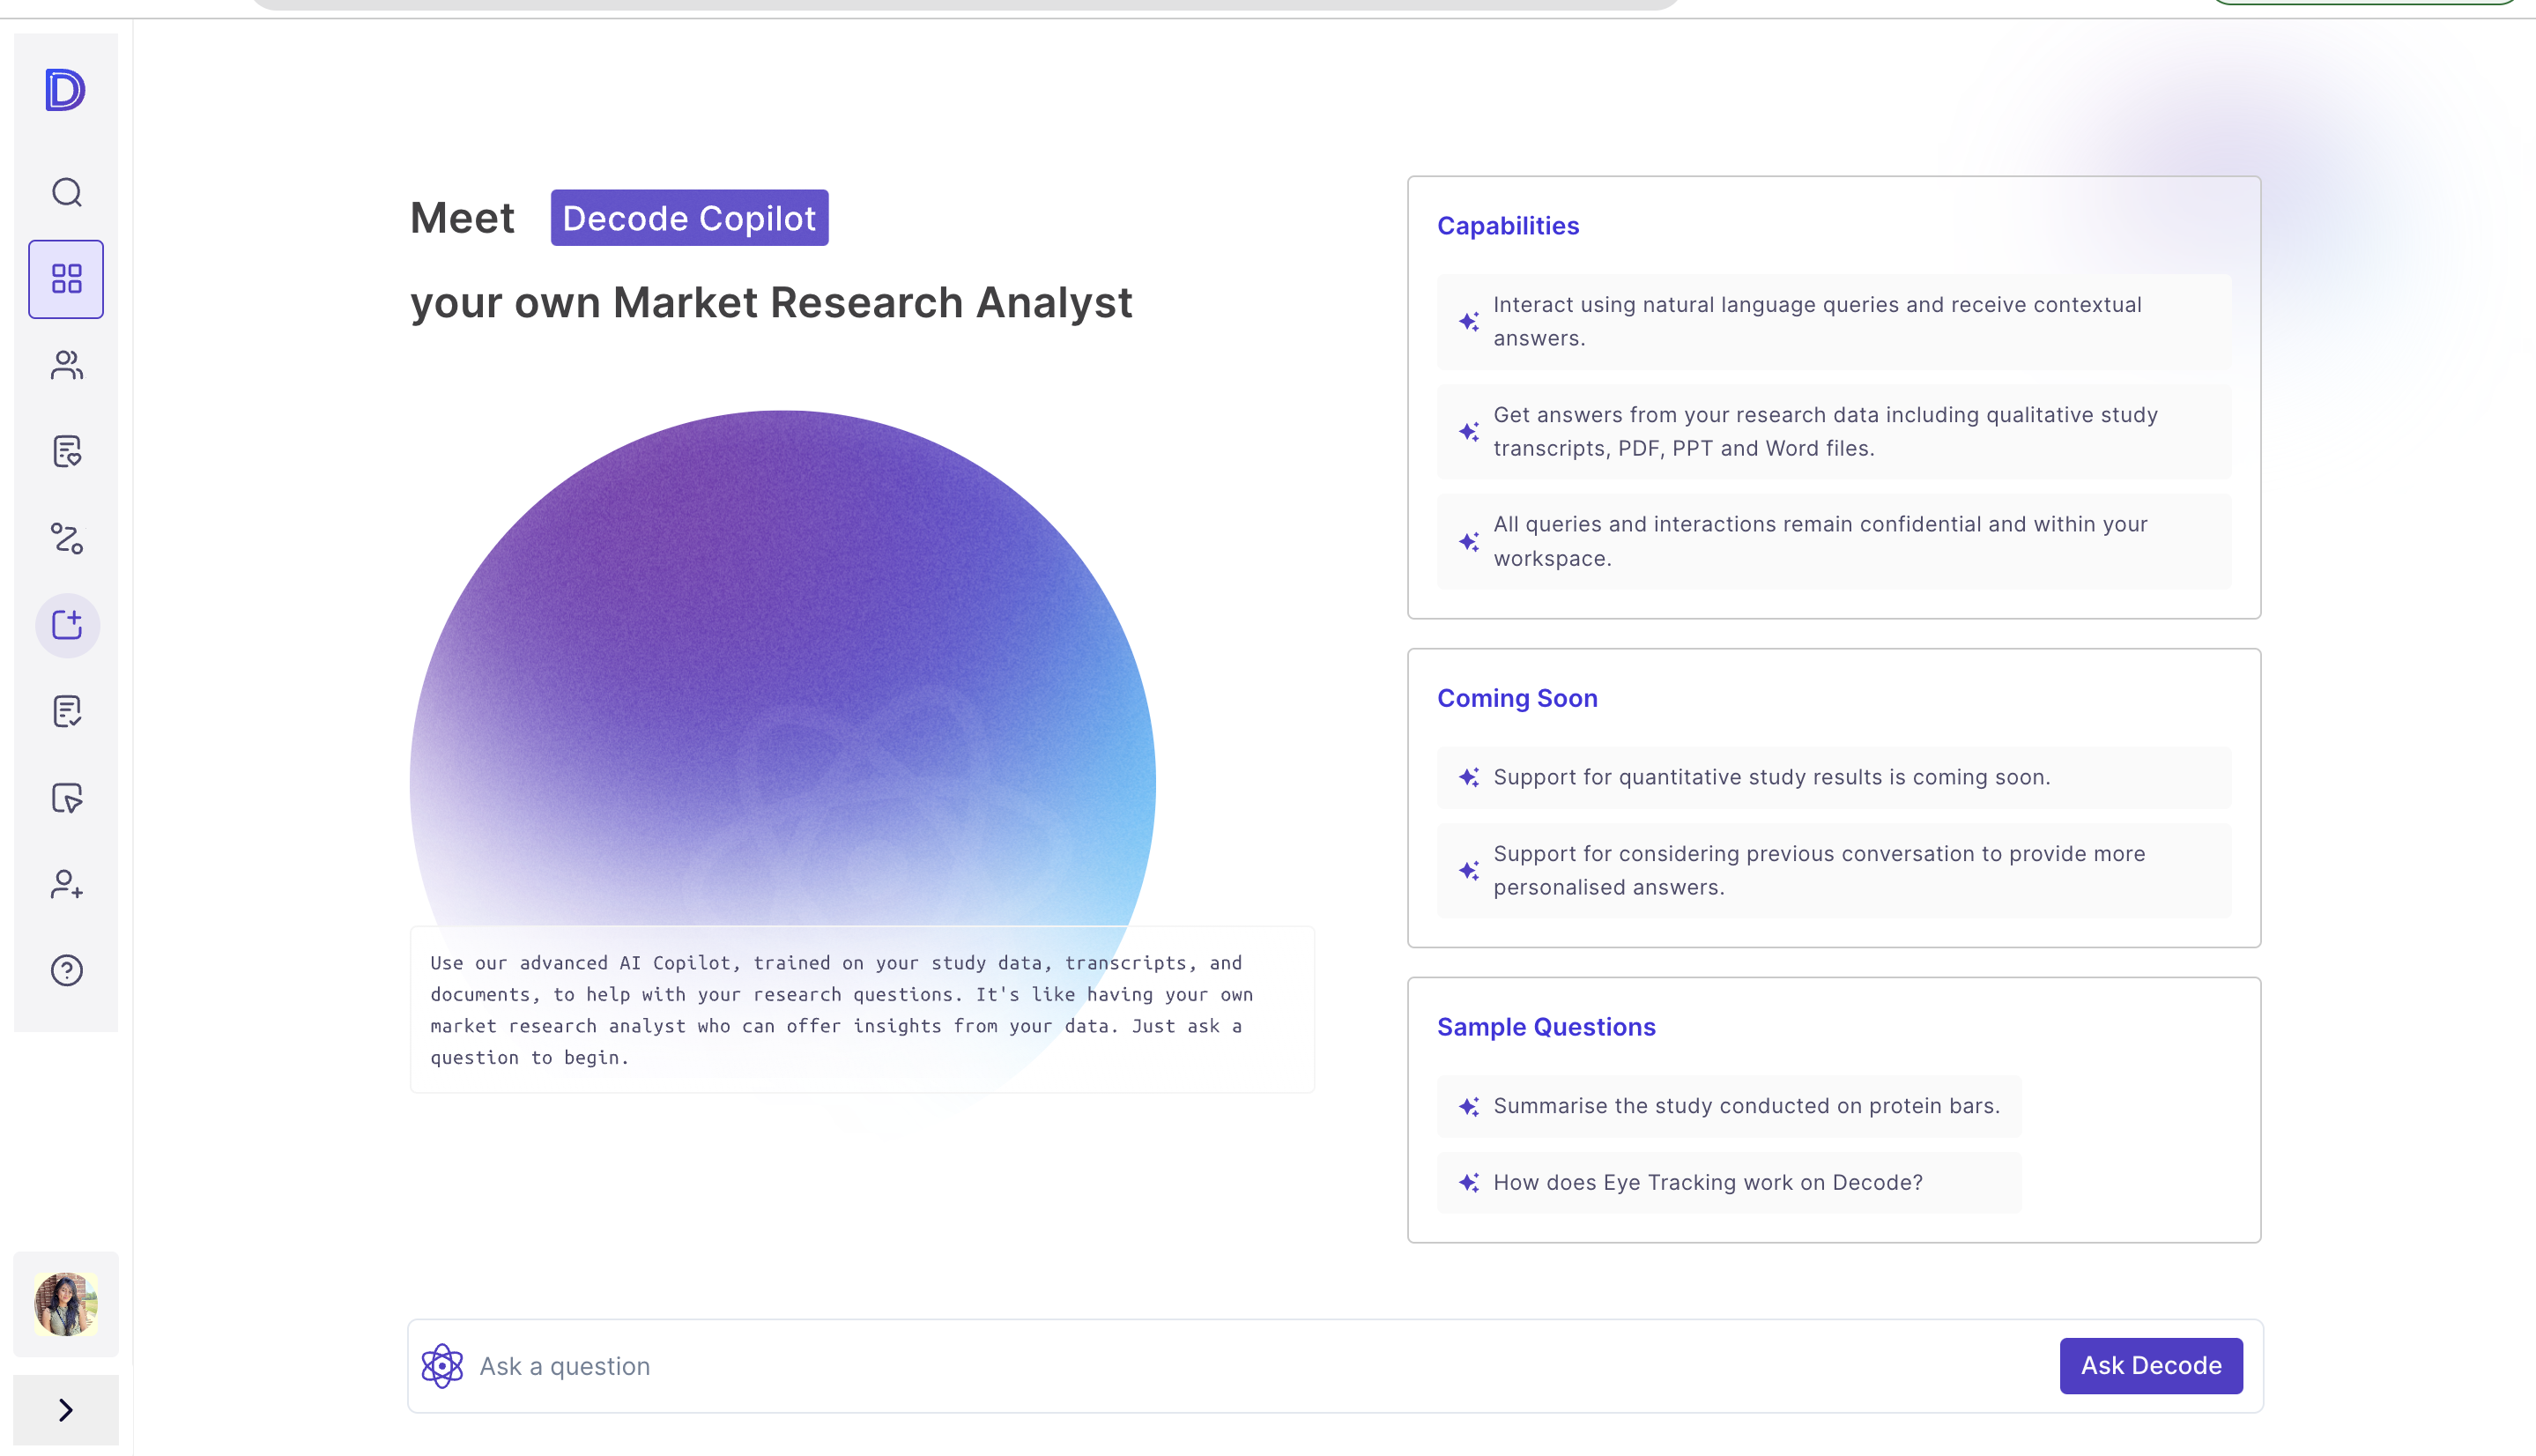Click the user profile avatar
This screenshot has width=2536, height=1456.
click(66, 1304)
